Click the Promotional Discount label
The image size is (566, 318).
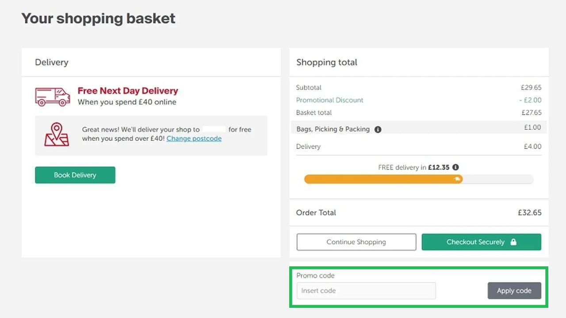(329, 100)
